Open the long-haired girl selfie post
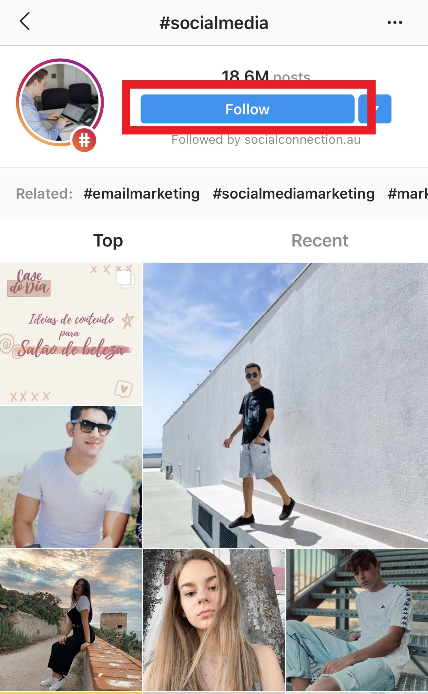The height and width of the screenshot is (694, 428). click(214, 621)
